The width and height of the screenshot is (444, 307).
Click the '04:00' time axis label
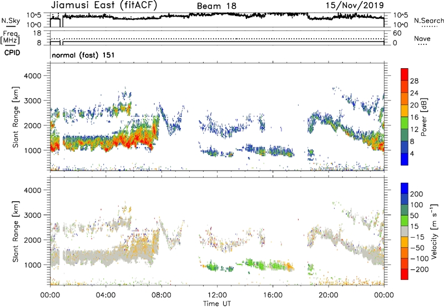105,295
